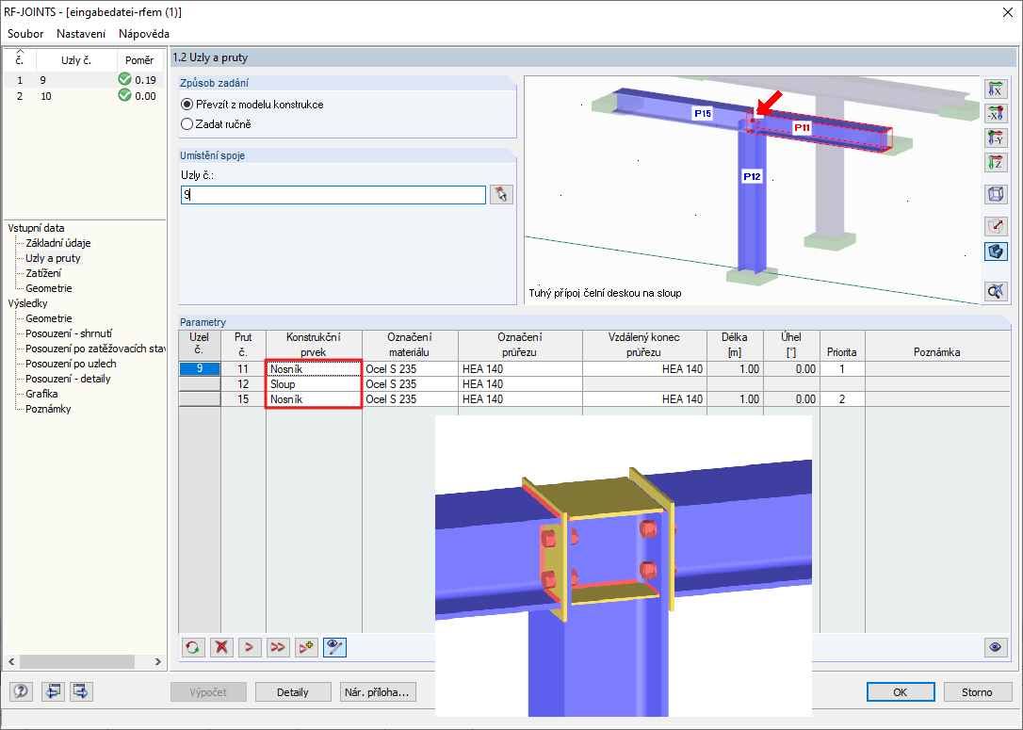Screen dimensions: 1023x730
Task: Open 'Základní údaje' in the tree
Action: click(58, 243)
